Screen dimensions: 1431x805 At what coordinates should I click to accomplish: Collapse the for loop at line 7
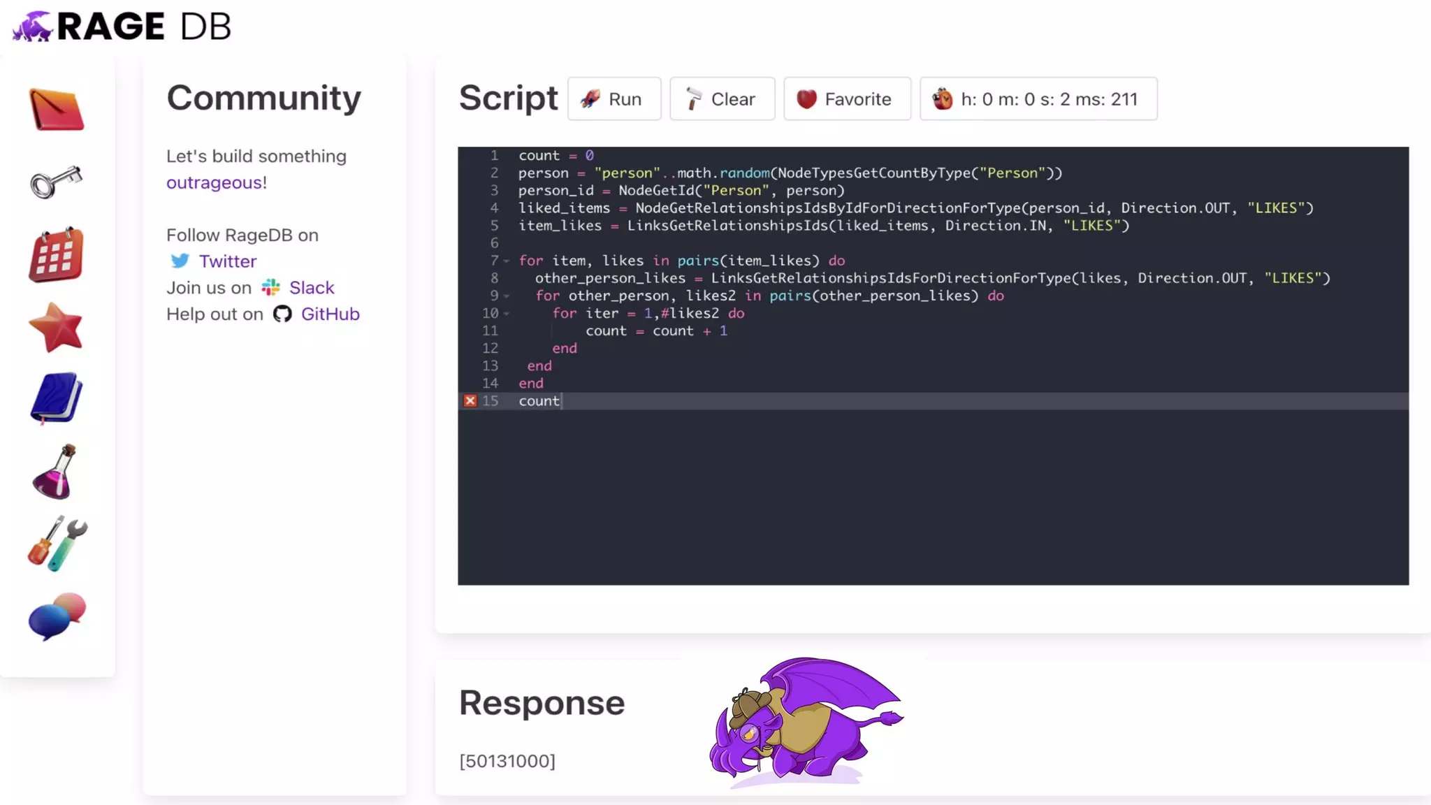pyautogui.click(x=507, y=261)
